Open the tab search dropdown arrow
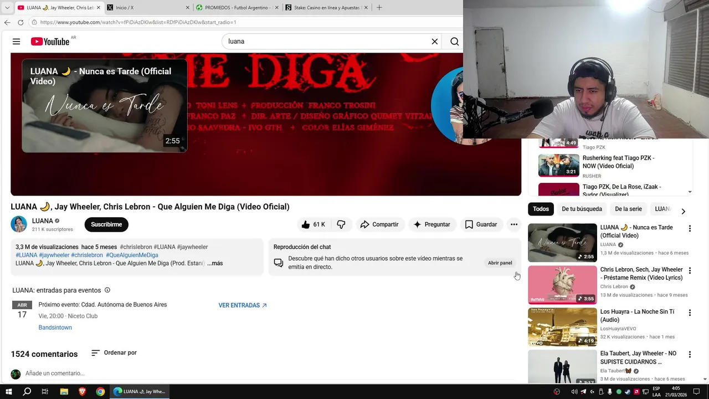 (7, 8)
